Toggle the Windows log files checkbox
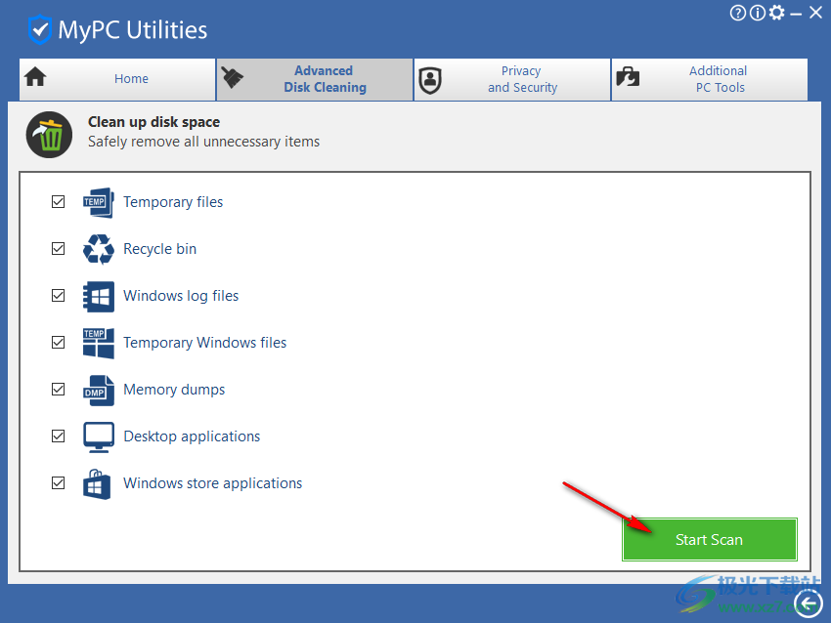The width and height of the screenshot is (831, 623). (x=59, y=295)
